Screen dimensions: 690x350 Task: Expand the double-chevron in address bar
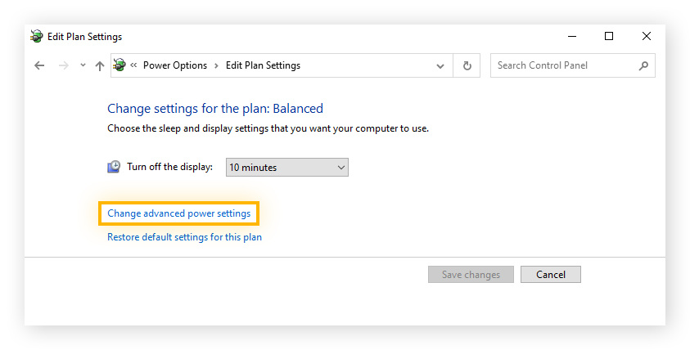tap(133, 65)
